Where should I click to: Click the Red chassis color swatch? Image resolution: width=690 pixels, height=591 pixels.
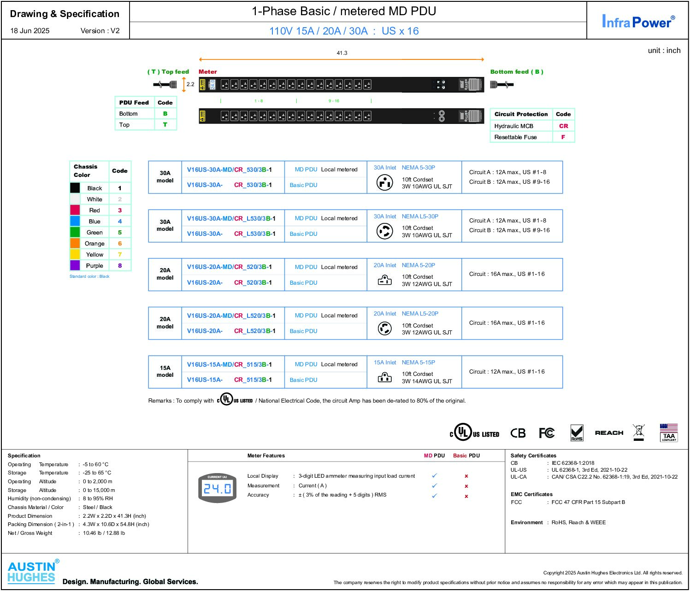point(75,210)
